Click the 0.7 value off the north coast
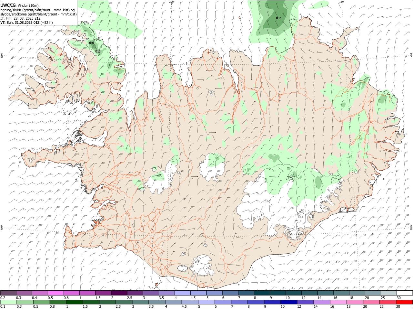Viewport: 413px width, 309px height. coord(278,18)
